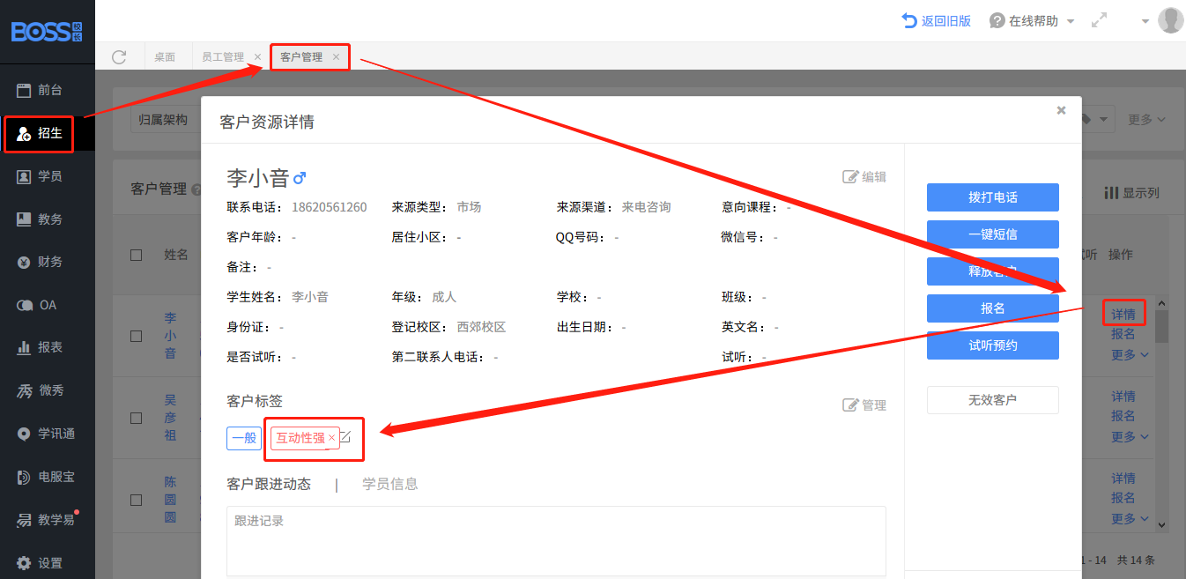
Task: Expand 更多 actions for 吴彦祖 row
Action: [1130, 436]
